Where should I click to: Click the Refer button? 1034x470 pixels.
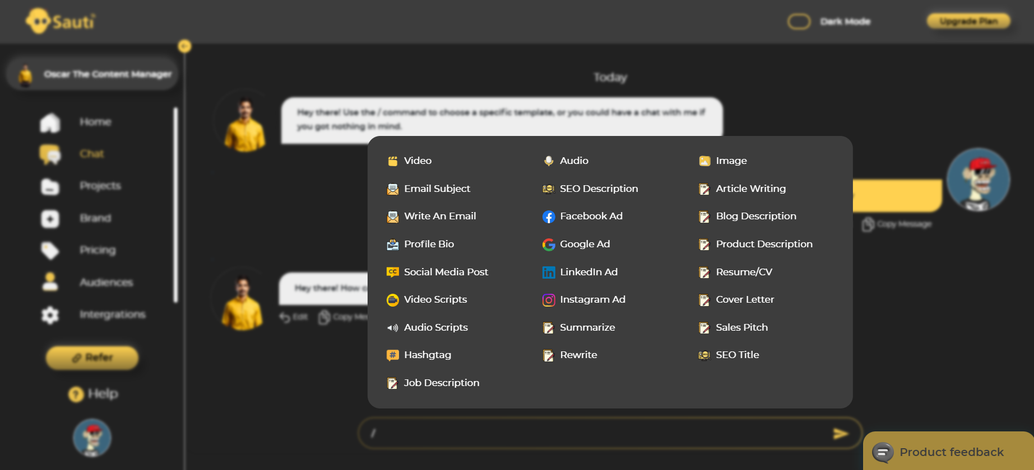(x=92, y=358)
